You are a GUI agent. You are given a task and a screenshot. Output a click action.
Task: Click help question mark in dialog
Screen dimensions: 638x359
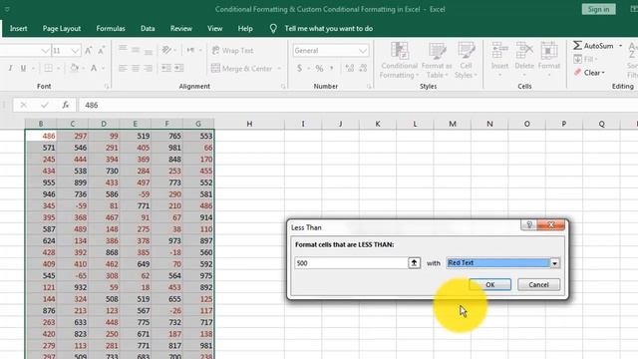pos(529,224)
